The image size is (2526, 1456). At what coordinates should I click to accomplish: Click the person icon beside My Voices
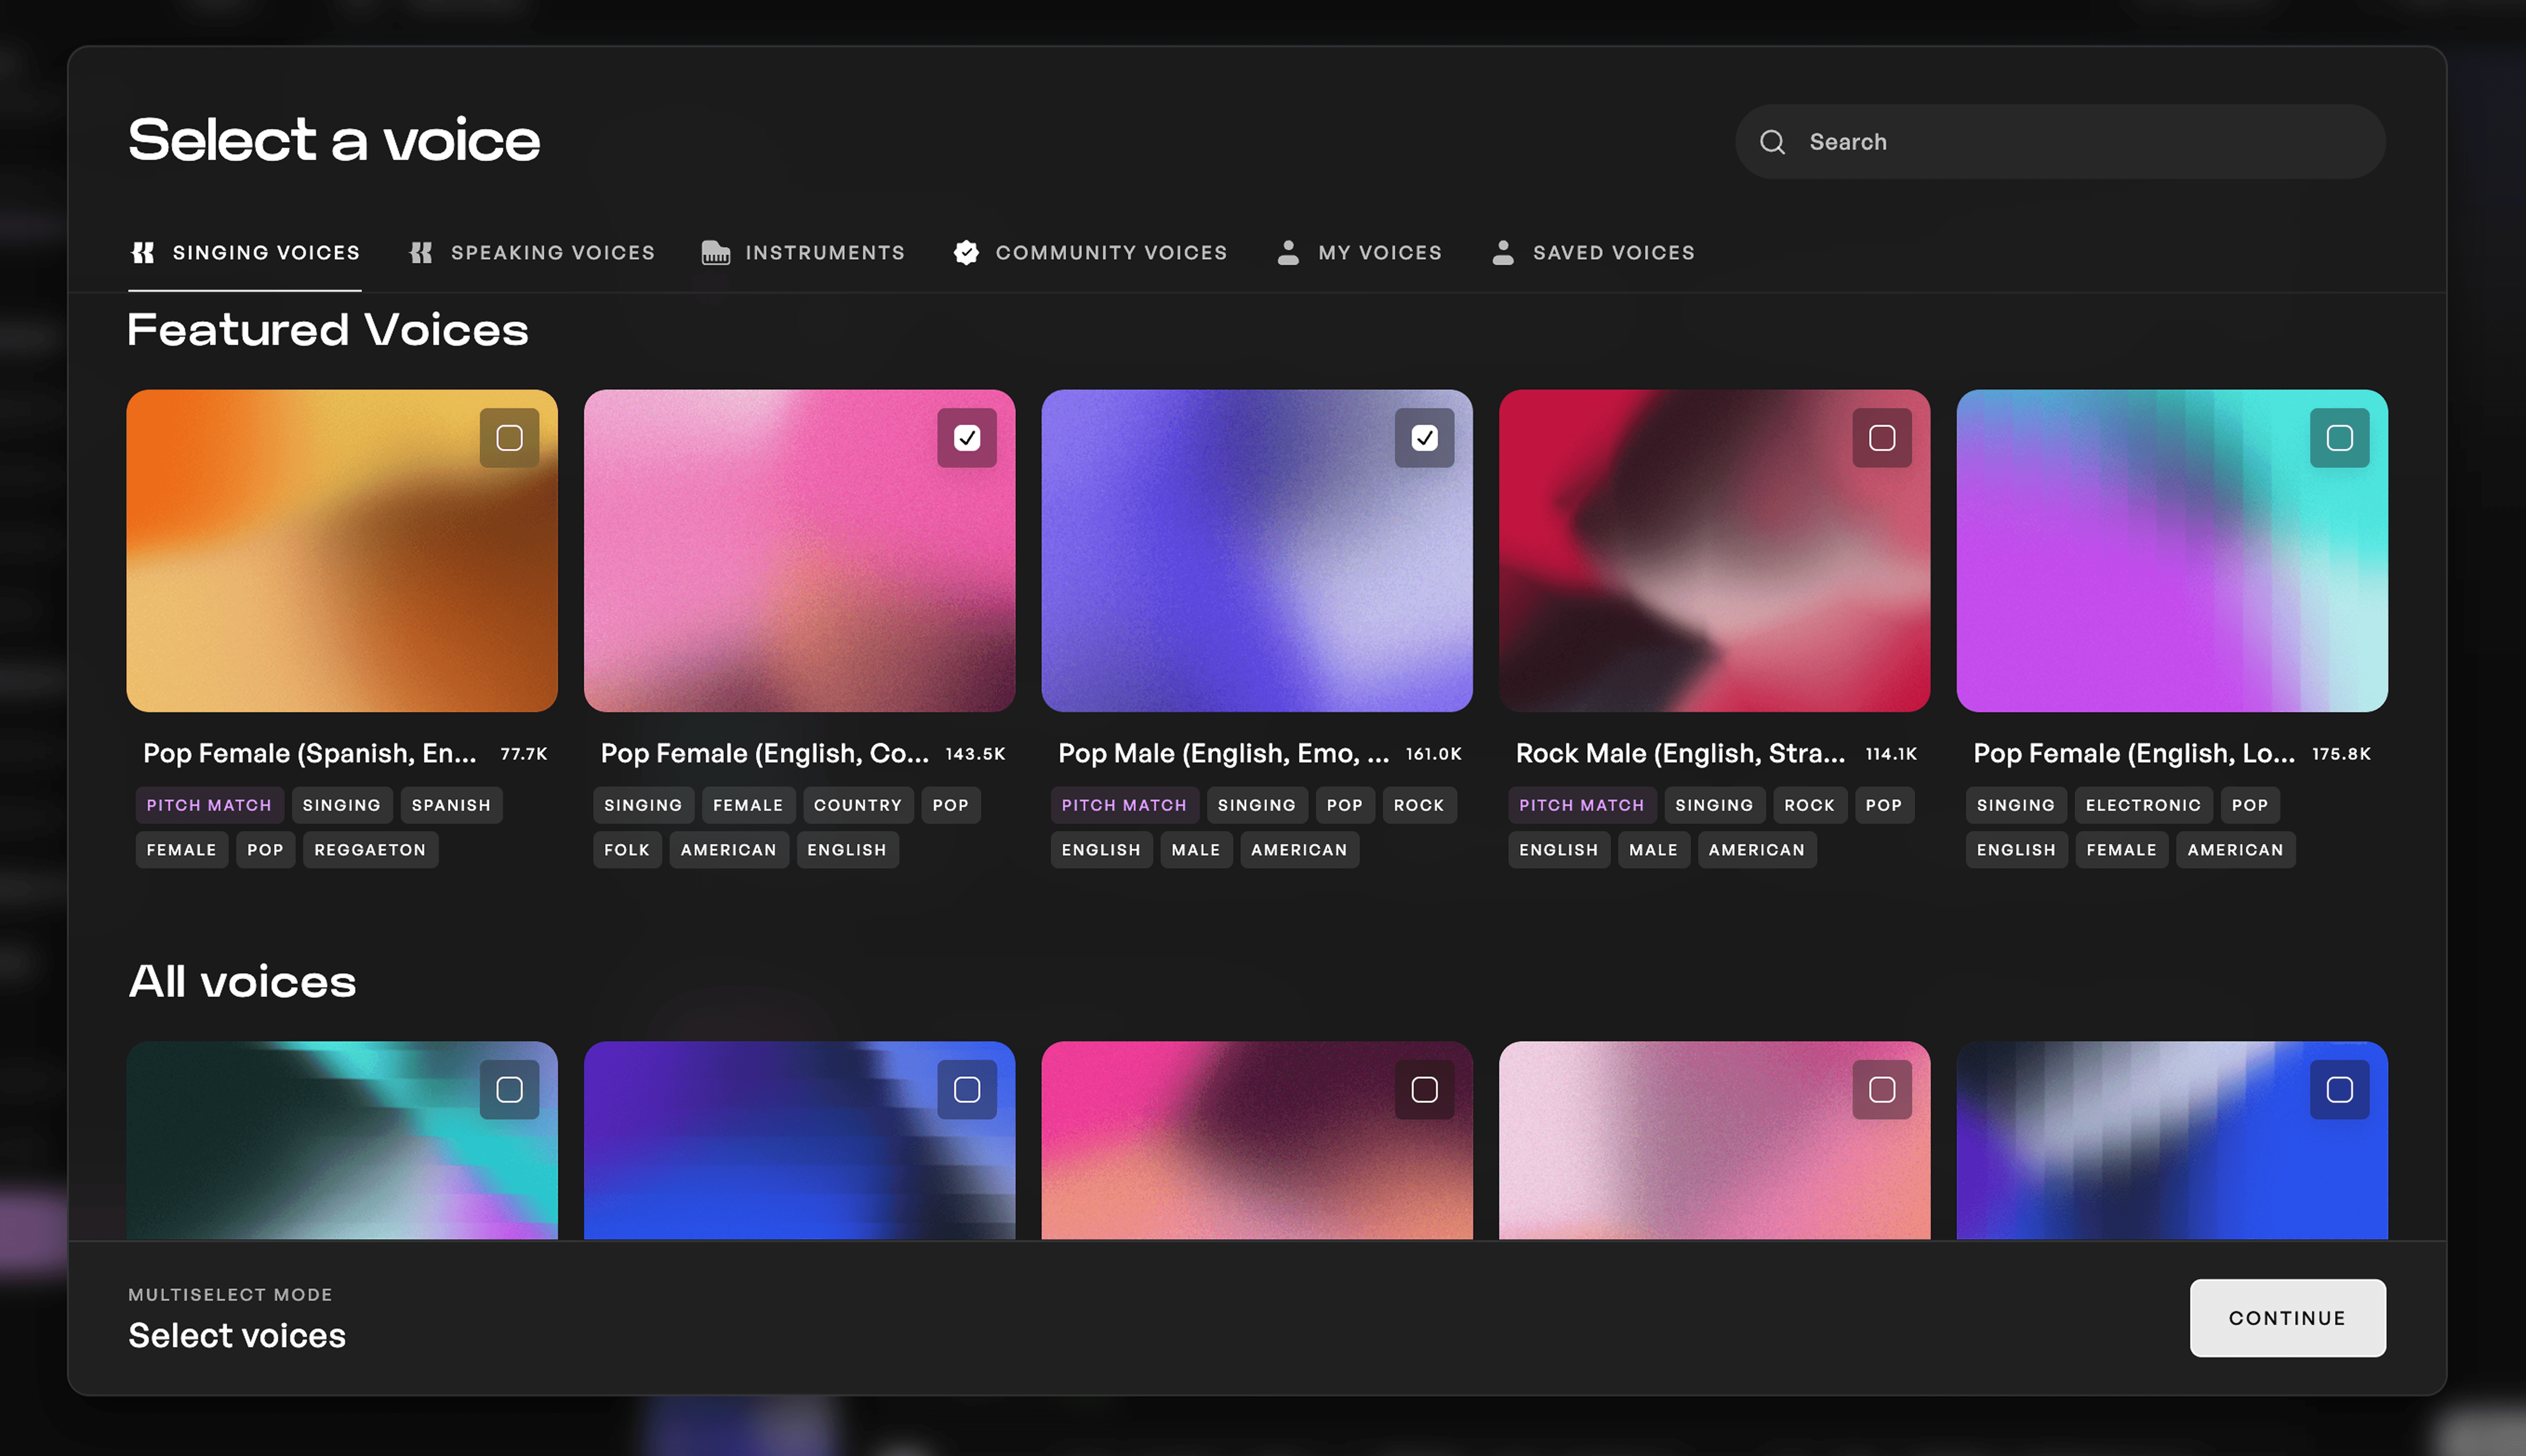[x=1288, y=253]
